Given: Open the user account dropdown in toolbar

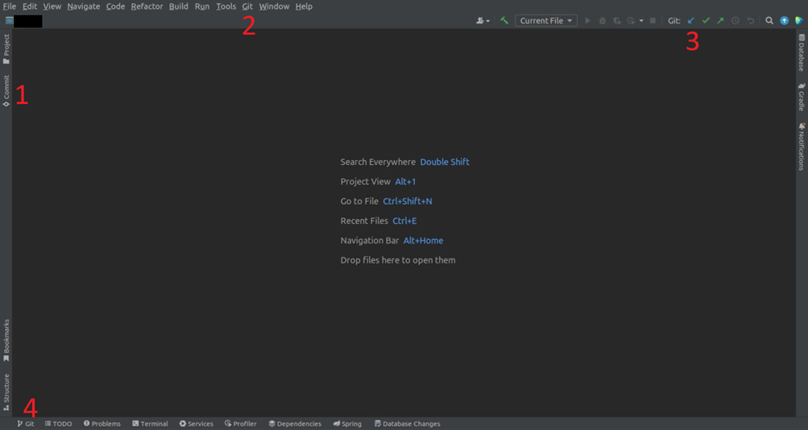Looking at the screenshot, I should coord(483,21).
